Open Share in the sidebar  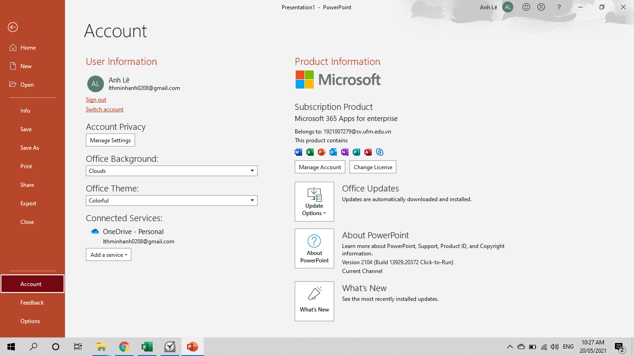[x=32, y=185]
